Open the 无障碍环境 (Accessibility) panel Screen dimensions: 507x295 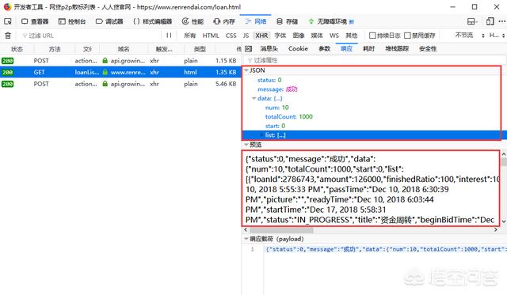click(331, 21)
